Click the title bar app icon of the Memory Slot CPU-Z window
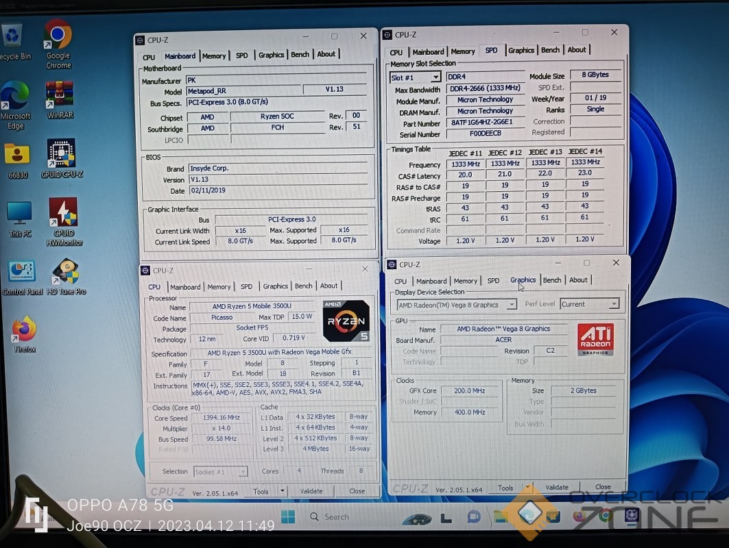Viewport: 729px width, 548px height. tap(387, 35)
